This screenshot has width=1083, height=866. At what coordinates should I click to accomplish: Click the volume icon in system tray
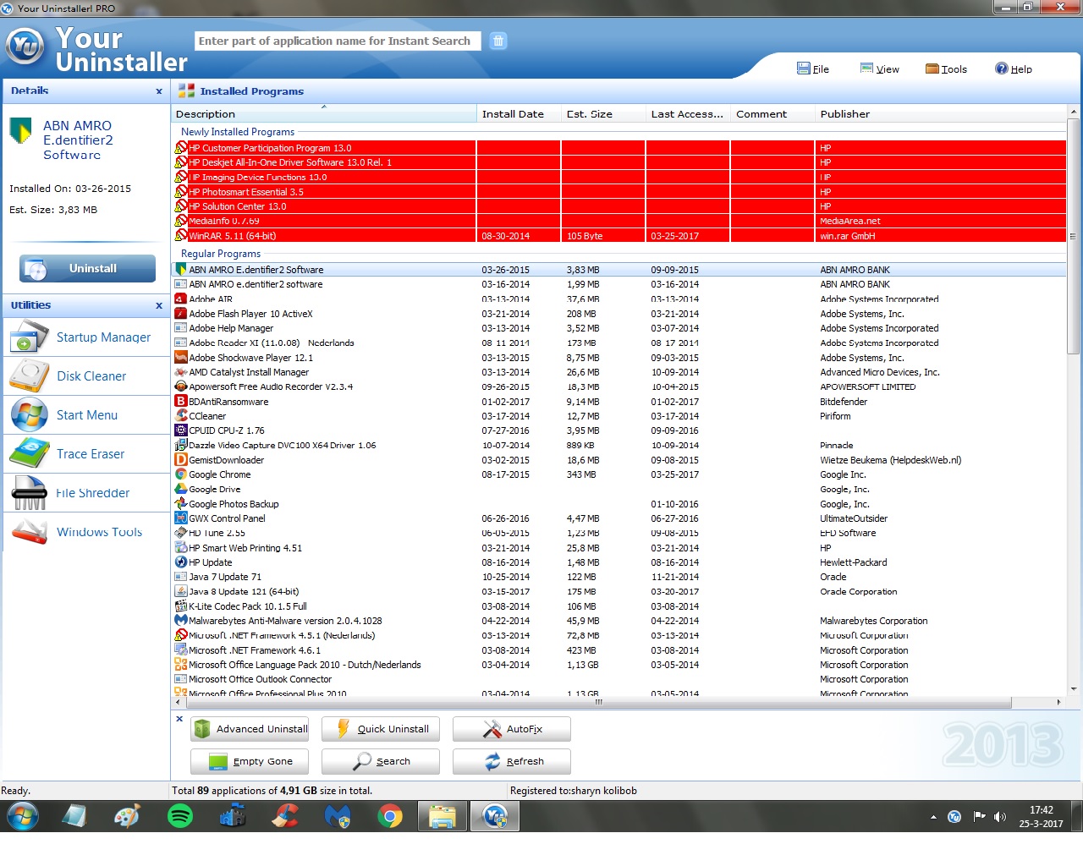tap(1000, 817)
